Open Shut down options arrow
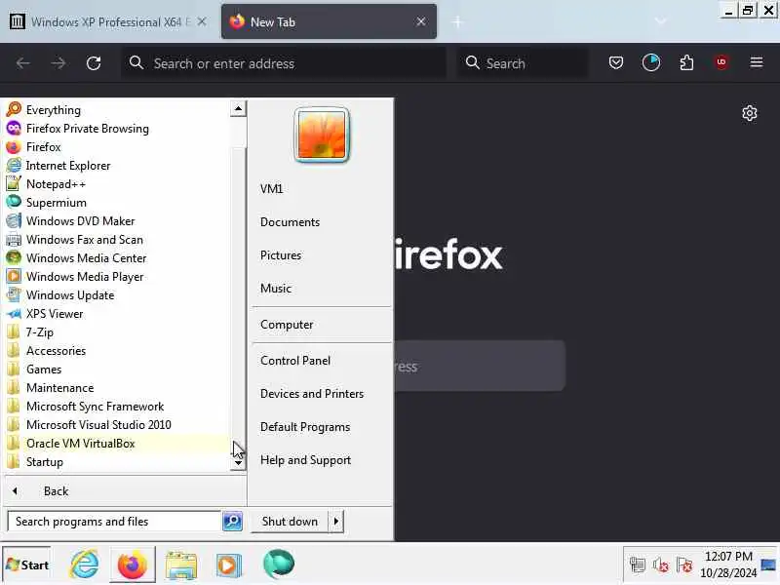This screenshot has height=585, width=780. pos(336,522)
